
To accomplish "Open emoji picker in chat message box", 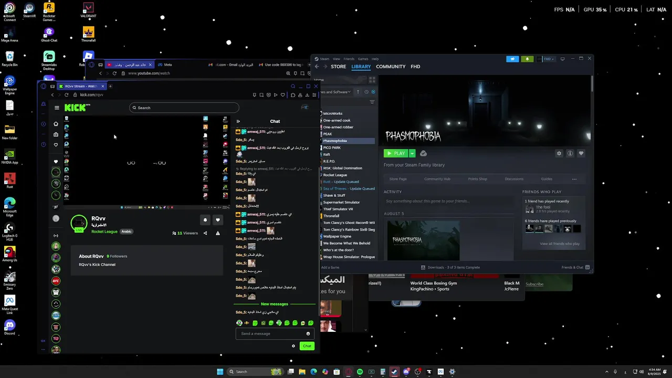I will (x=308, y=333).
